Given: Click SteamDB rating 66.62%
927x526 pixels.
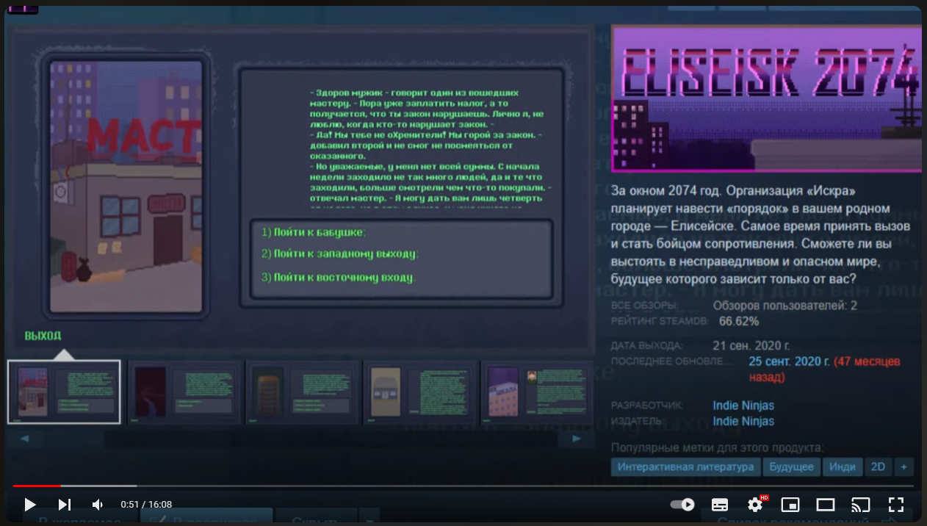Looking at the screenshot, I should pos(739,321).
